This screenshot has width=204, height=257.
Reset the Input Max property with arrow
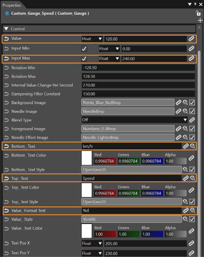coord(6,59)
